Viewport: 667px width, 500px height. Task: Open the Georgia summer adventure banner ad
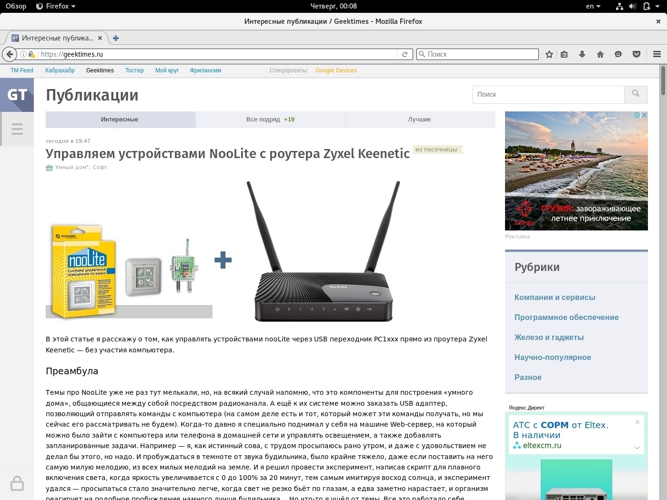tap(576, 171)
